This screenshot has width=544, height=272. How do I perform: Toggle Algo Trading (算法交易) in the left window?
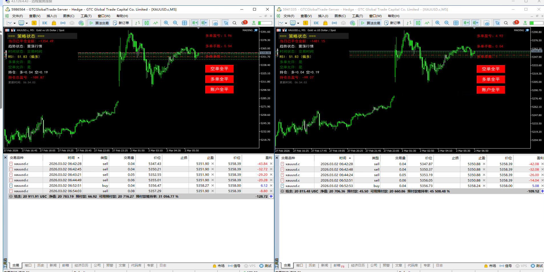pos(99,23)
